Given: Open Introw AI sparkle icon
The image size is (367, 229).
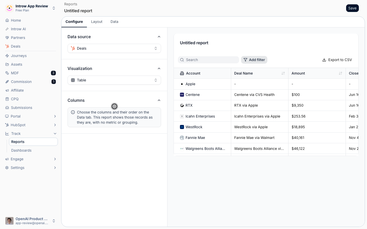Looking at the screenshot, I should (7, 29).
